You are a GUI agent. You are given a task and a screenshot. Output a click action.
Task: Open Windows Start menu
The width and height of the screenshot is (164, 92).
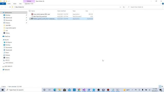click(x=2, y=90)
